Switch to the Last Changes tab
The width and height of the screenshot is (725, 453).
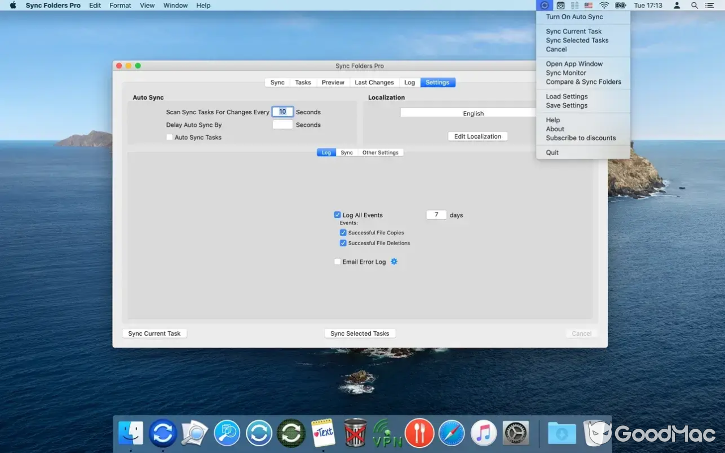click(374, 82)
